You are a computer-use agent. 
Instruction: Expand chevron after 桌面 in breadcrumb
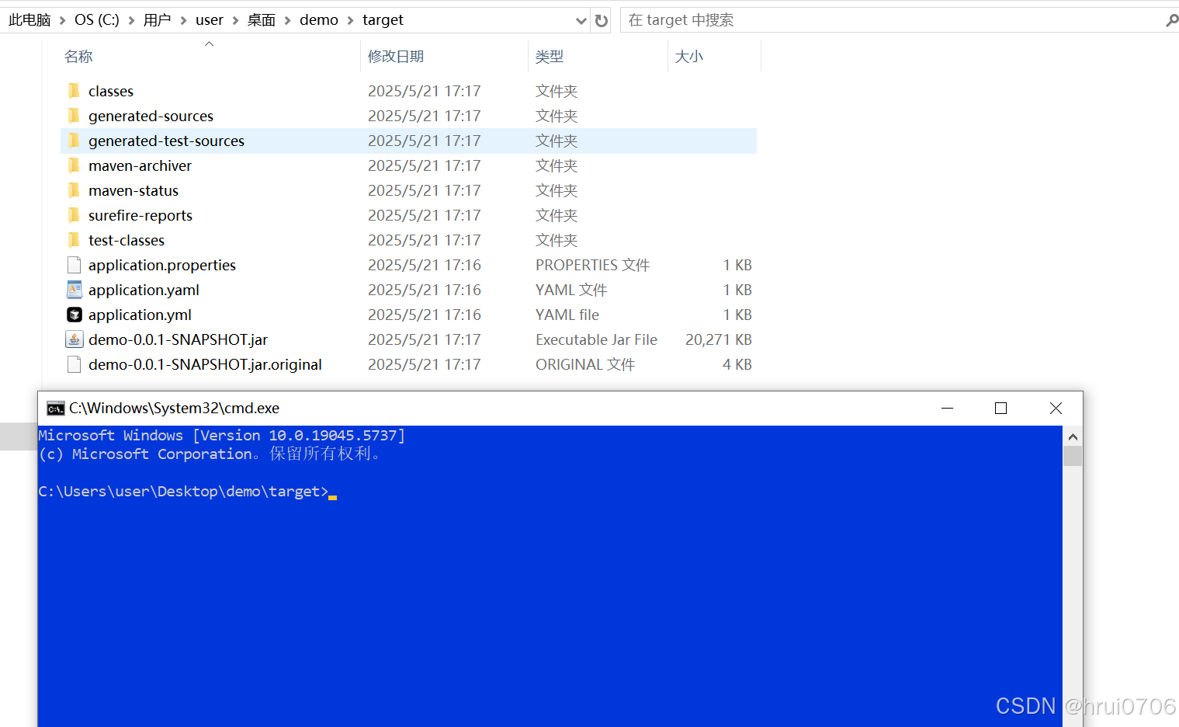[287, 20]
